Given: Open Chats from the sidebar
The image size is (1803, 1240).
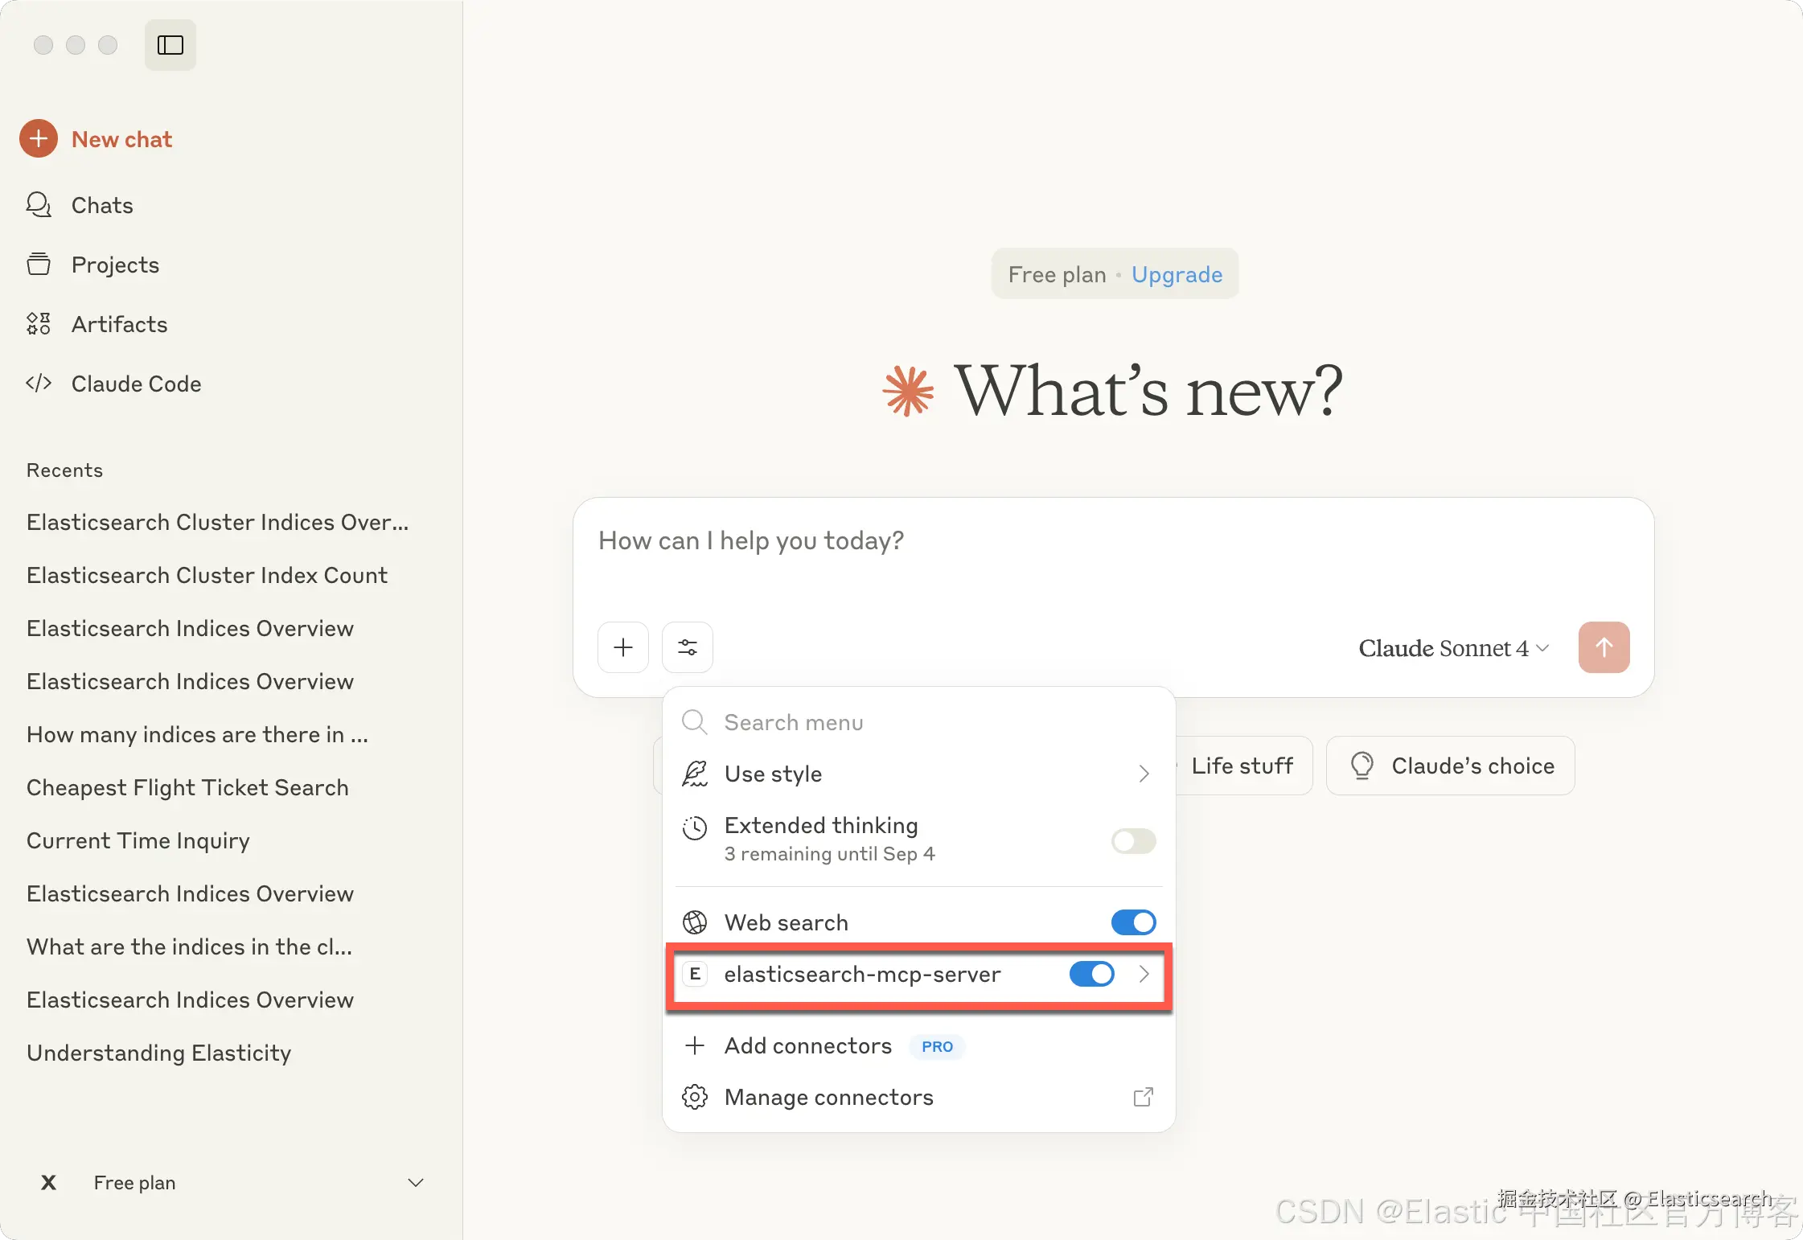Looking at the screenshot, I should 101,206.
